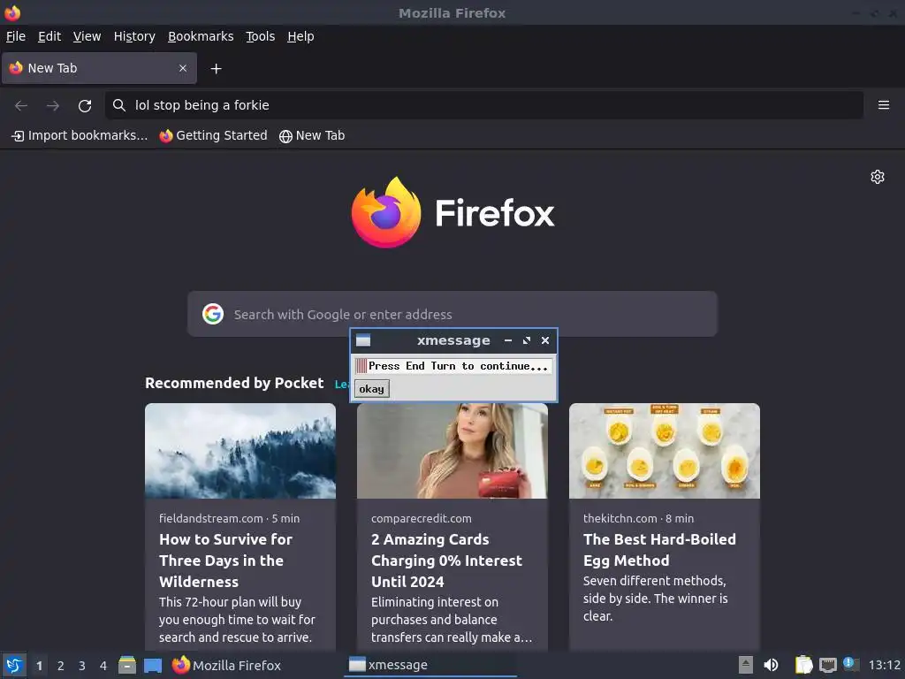905x679 pixels.
Task: Open the View menu
Action: click(x=87, y=36)
